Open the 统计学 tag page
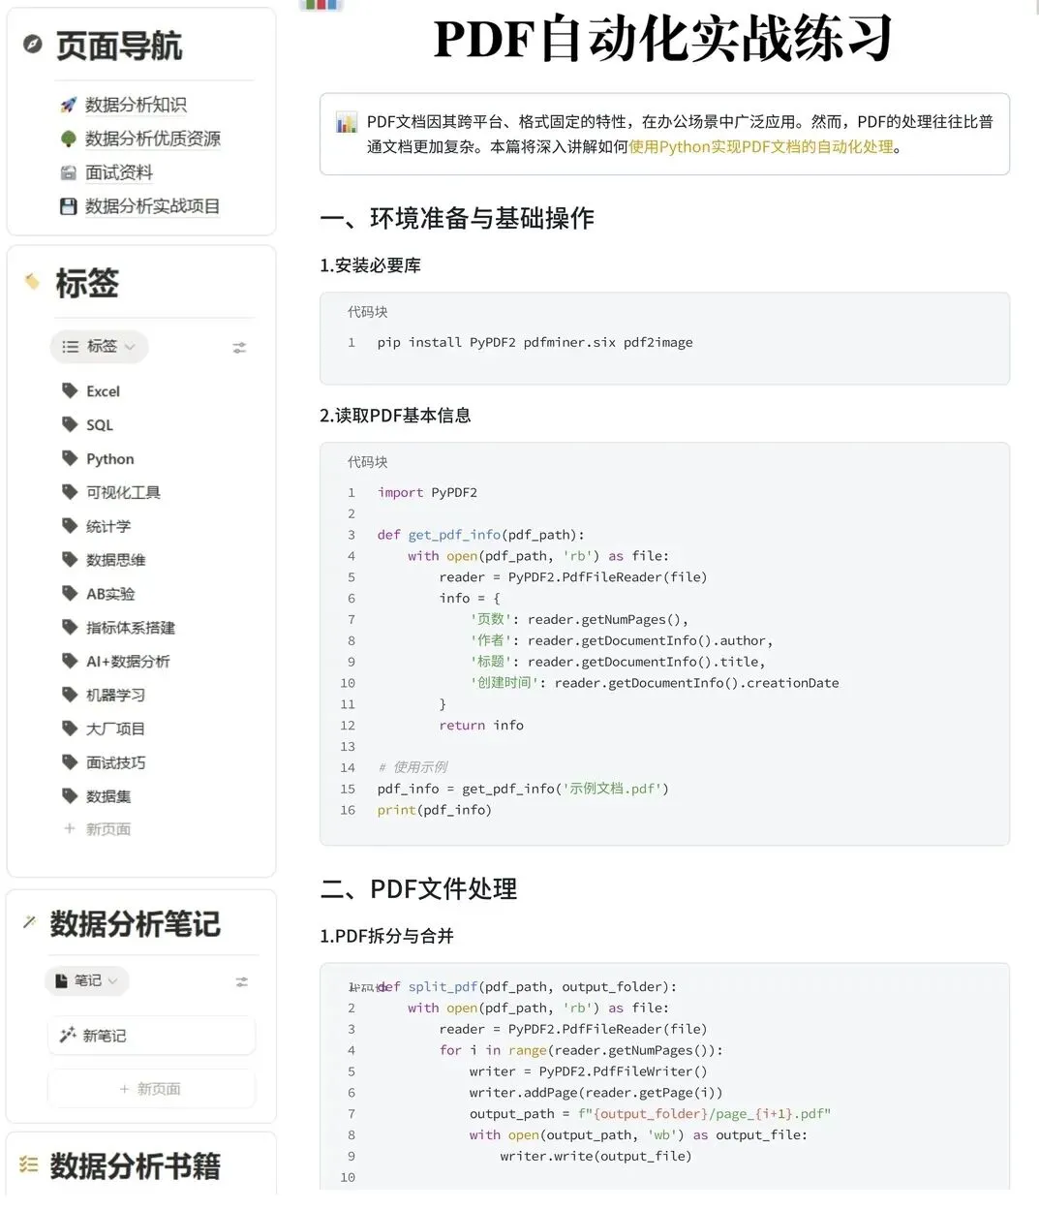 coord(108,526)
